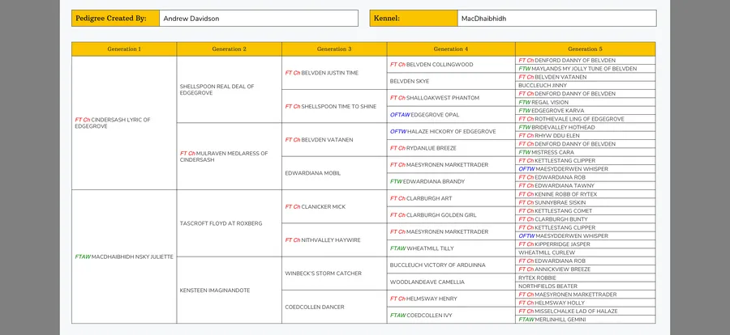This screenshot has width=730, height=335.
Task: Click Belvden Justin Time in Generation 3
Action: click(322, 73)
